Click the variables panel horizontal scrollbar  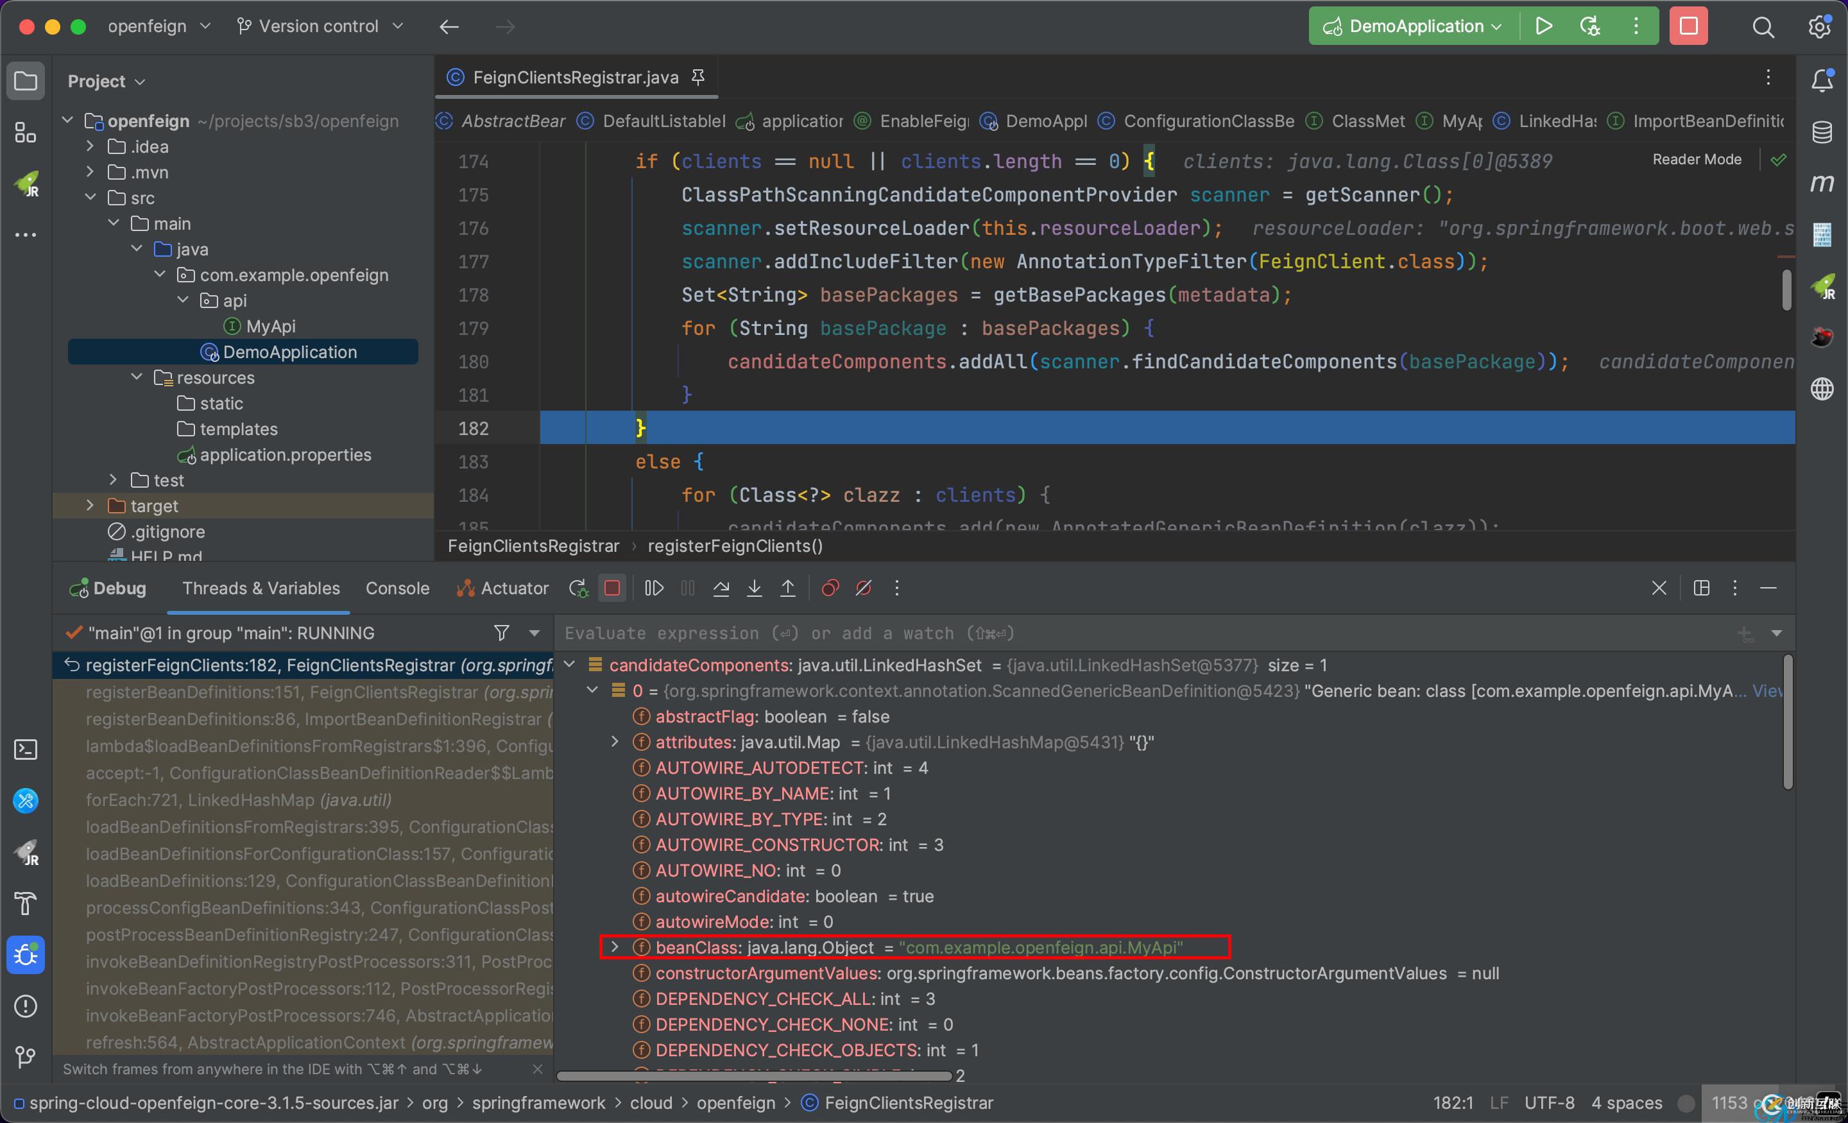(754, 1077)
